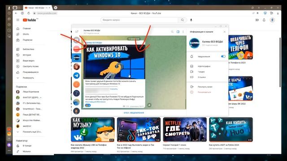Select the active Халява channel in chat list
This screenshot has width=287, height=161.
click(76, 58)
